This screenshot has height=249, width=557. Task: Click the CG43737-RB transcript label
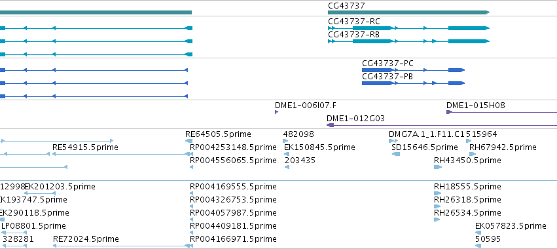[353, 35]
